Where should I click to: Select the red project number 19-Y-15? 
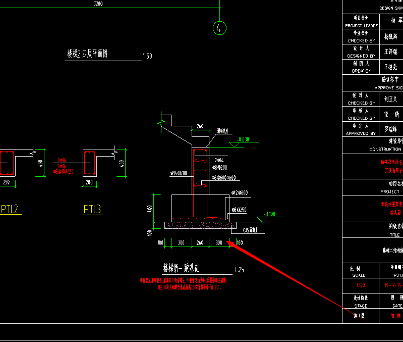(x=393, y=285)
